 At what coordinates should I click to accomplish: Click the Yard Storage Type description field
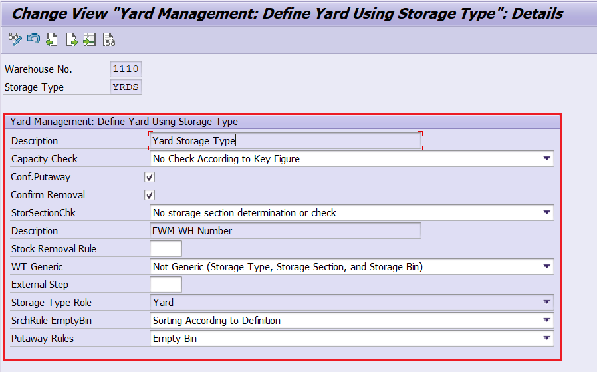pos(286,140)
